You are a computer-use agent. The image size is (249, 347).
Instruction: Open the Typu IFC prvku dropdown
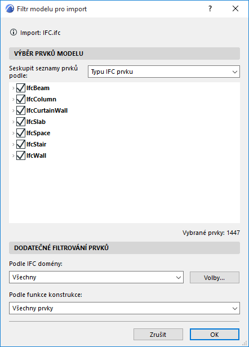pyautogui.click(x=164, y=72)
